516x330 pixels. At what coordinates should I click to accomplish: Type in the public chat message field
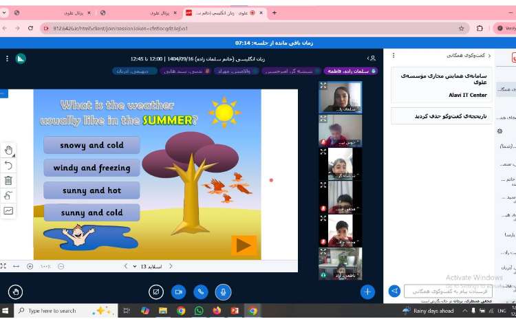click(x=447, y=291)
